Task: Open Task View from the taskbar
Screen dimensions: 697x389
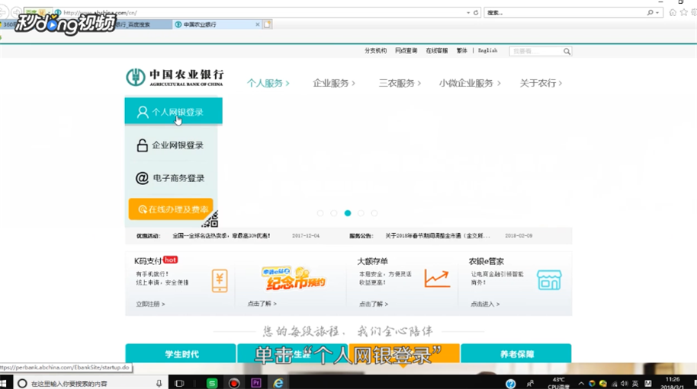Action: tap(179, 383)
